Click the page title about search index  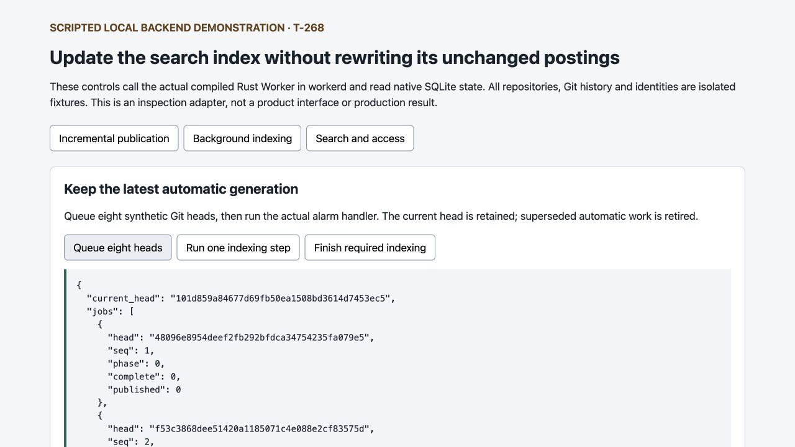point(335,58)
